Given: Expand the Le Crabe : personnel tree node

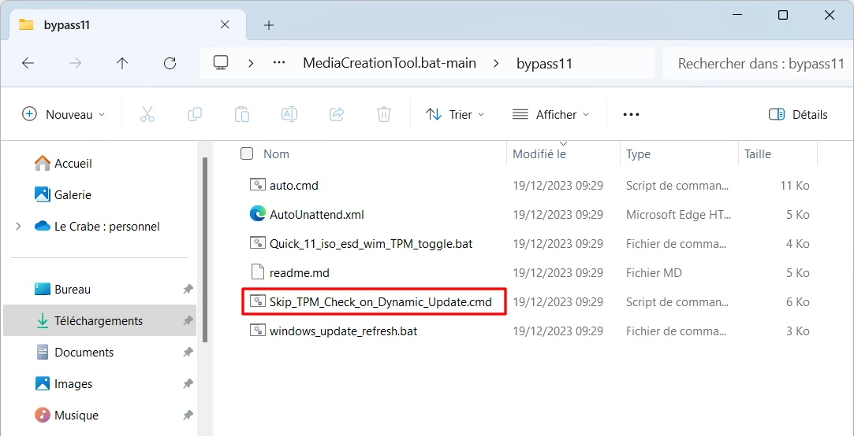Looking at the screenshot, I should tap(18, 226).
